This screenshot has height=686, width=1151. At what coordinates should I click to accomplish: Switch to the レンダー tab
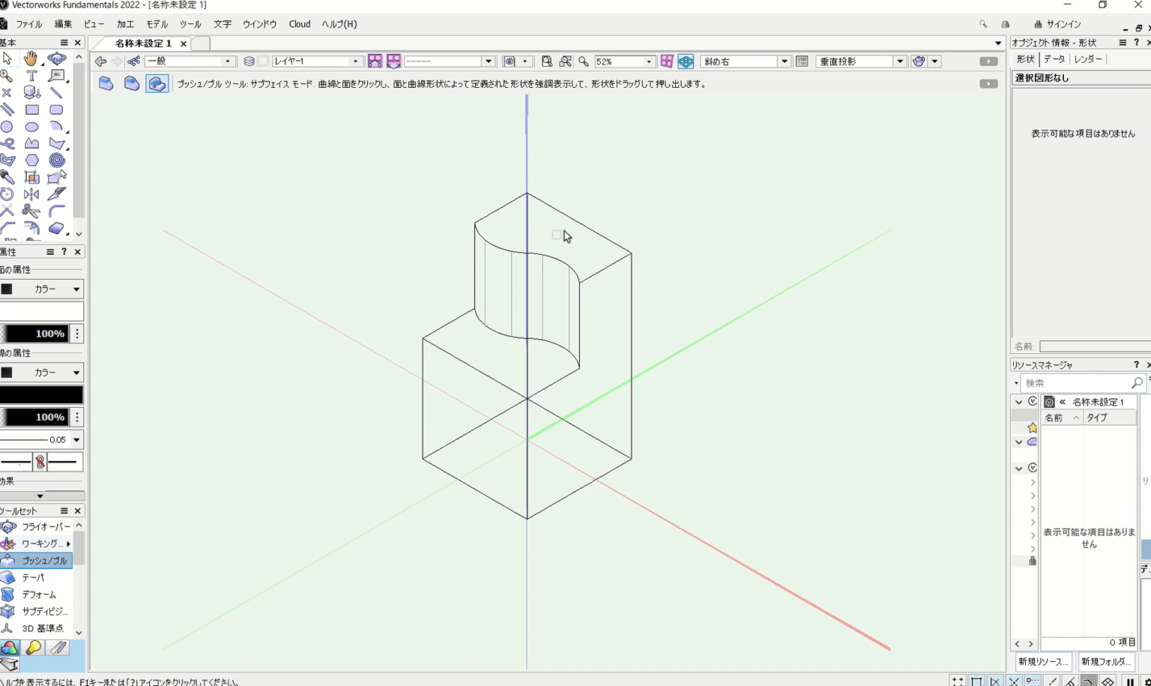pos(1087,59)
